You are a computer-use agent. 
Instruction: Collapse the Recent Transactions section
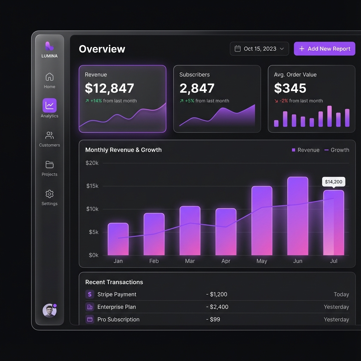coord(114,282)
